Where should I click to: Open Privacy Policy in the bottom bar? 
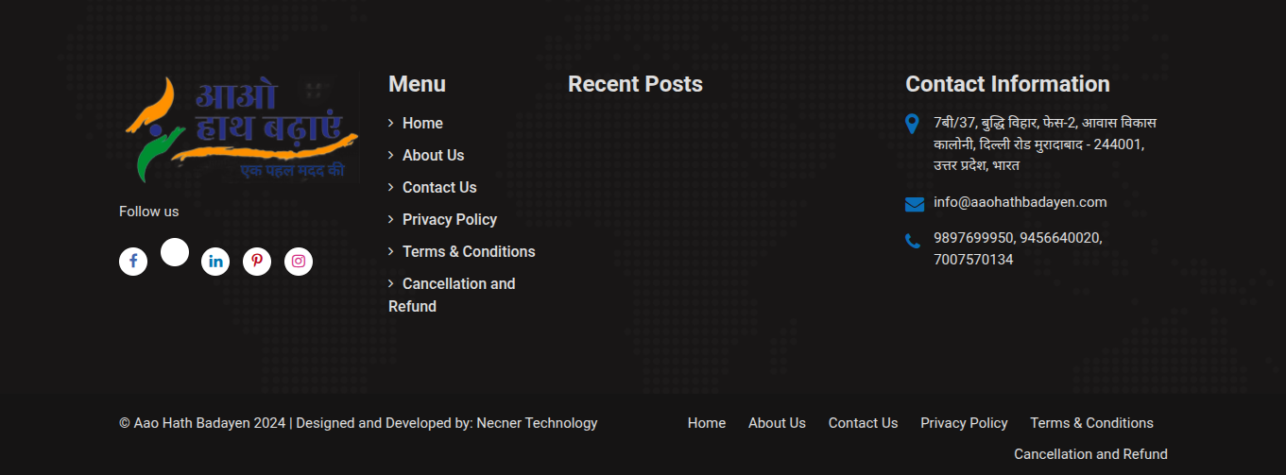(x=964, y=423)
